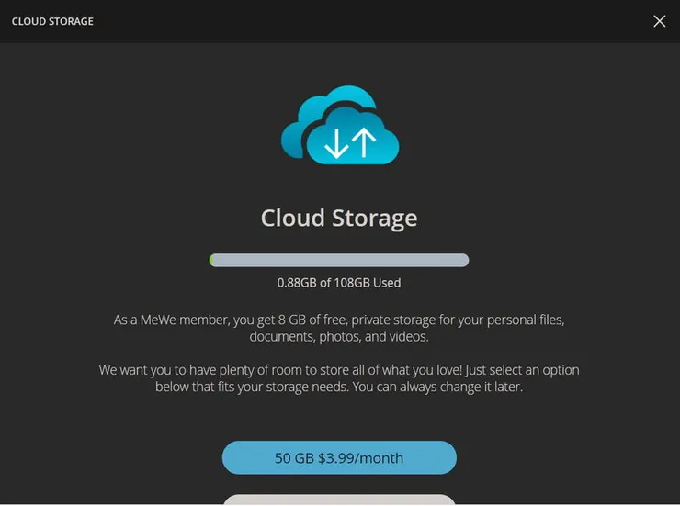Screen dimensions: 680x506
Task: Click the download arrow inside the cloud
Action: pyautogui.click(x=337, y=143)
